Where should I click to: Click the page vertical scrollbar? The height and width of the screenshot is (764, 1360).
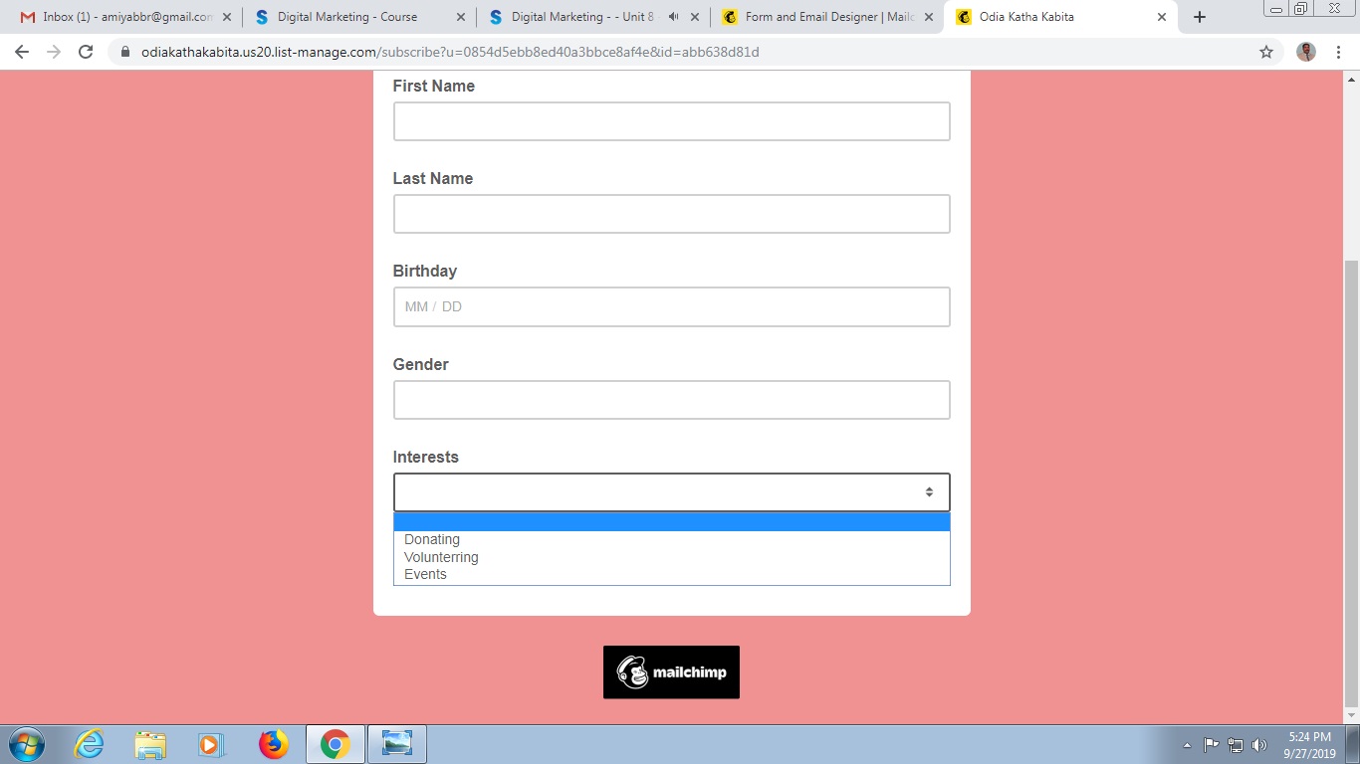click(1351, 477)
